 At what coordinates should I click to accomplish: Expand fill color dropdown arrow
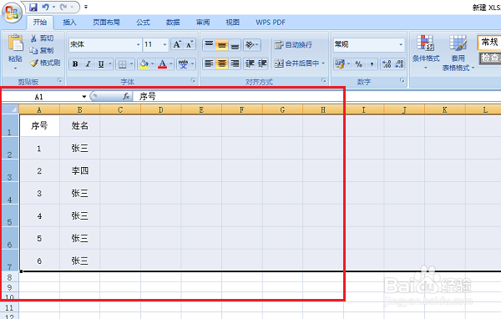153,64
